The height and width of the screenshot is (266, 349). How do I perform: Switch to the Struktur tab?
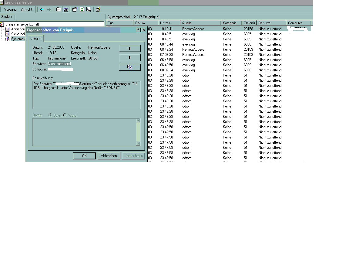tap(7, 17)
